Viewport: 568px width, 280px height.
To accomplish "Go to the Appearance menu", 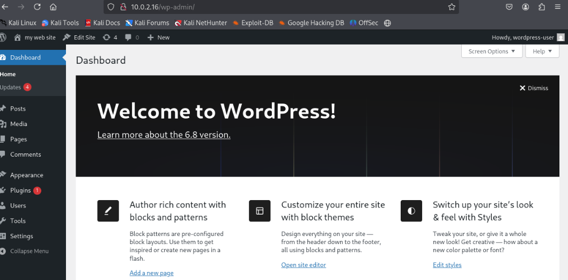I will coord(26,175).
